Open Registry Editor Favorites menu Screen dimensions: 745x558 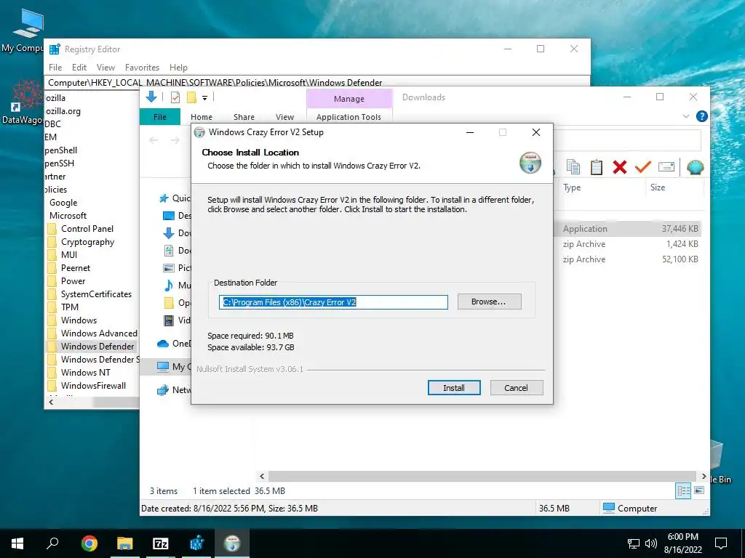click(x=142, y=68)
